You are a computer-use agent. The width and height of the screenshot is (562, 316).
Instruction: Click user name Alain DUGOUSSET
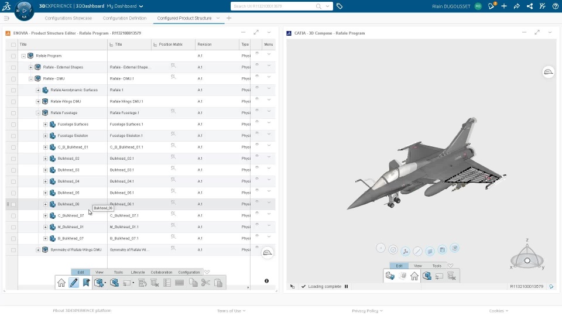click(x=451, y=6)
